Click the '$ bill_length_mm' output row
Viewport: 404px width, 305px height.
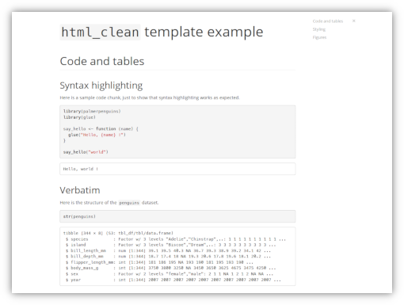(x=168, y=250)
